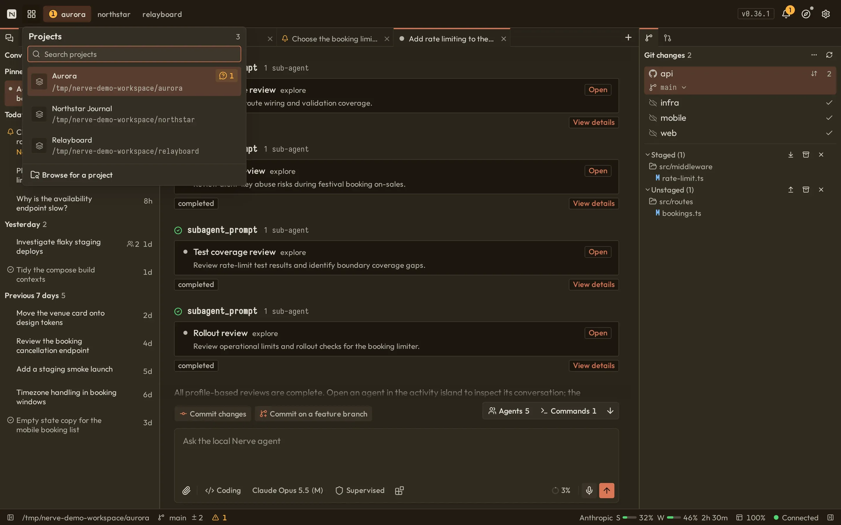
Task: Click Browse for a project
Action: pyautogui.click(x=72, y=175)
